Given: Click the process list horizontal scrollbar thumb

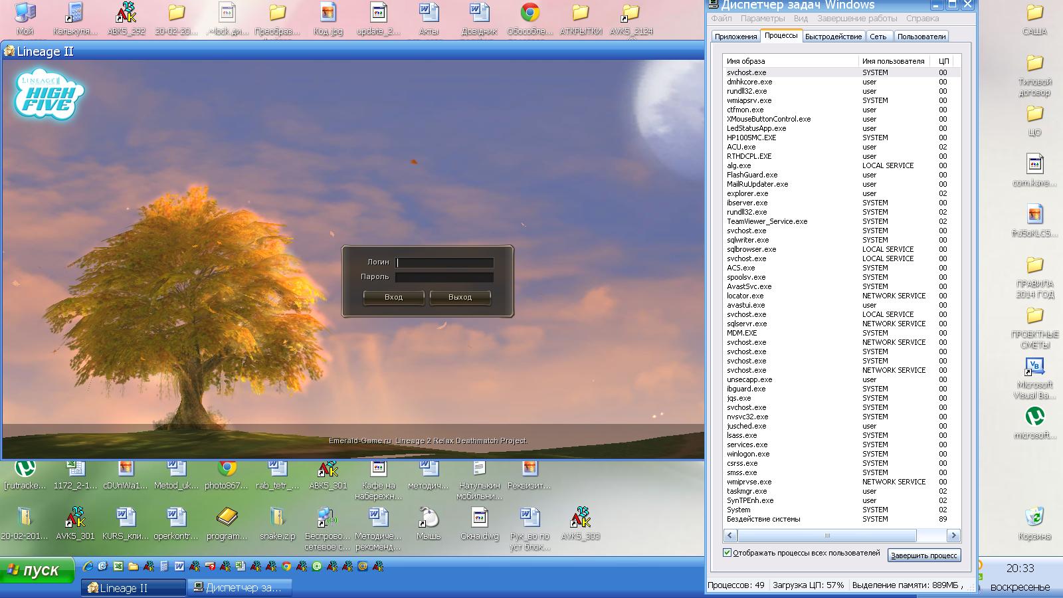Looking at the screenshot, I should (827, 535).
